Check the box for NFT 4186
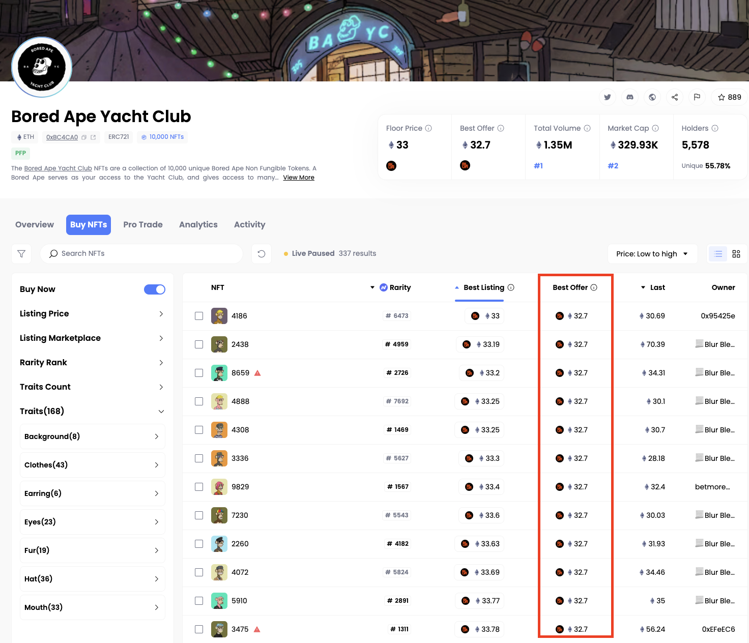Viewport: 749px width, 643px height. point(199,316)
